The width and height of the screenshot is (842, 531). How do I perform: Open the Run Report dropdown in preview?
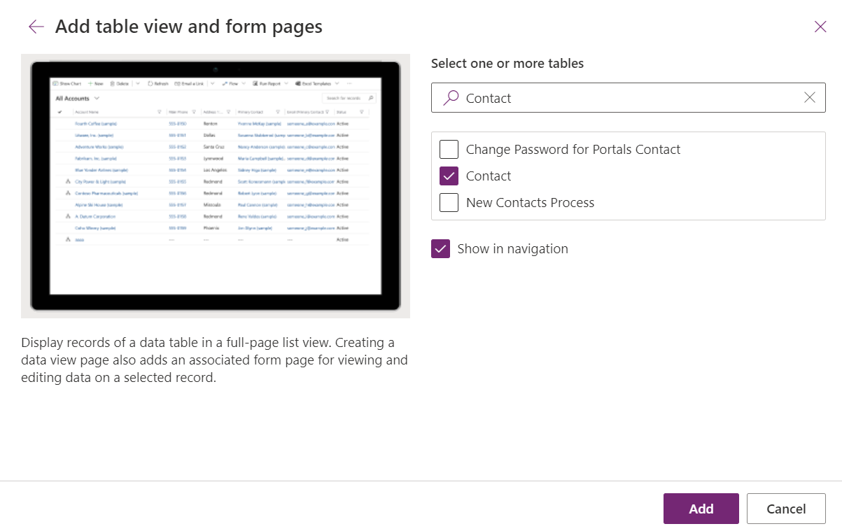pyautogui.click(x=286, y=83)
